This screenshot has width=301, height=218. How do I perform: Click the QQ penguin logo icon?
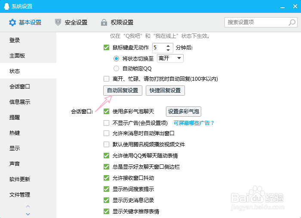pyautogui.click(x=6, y=6)
